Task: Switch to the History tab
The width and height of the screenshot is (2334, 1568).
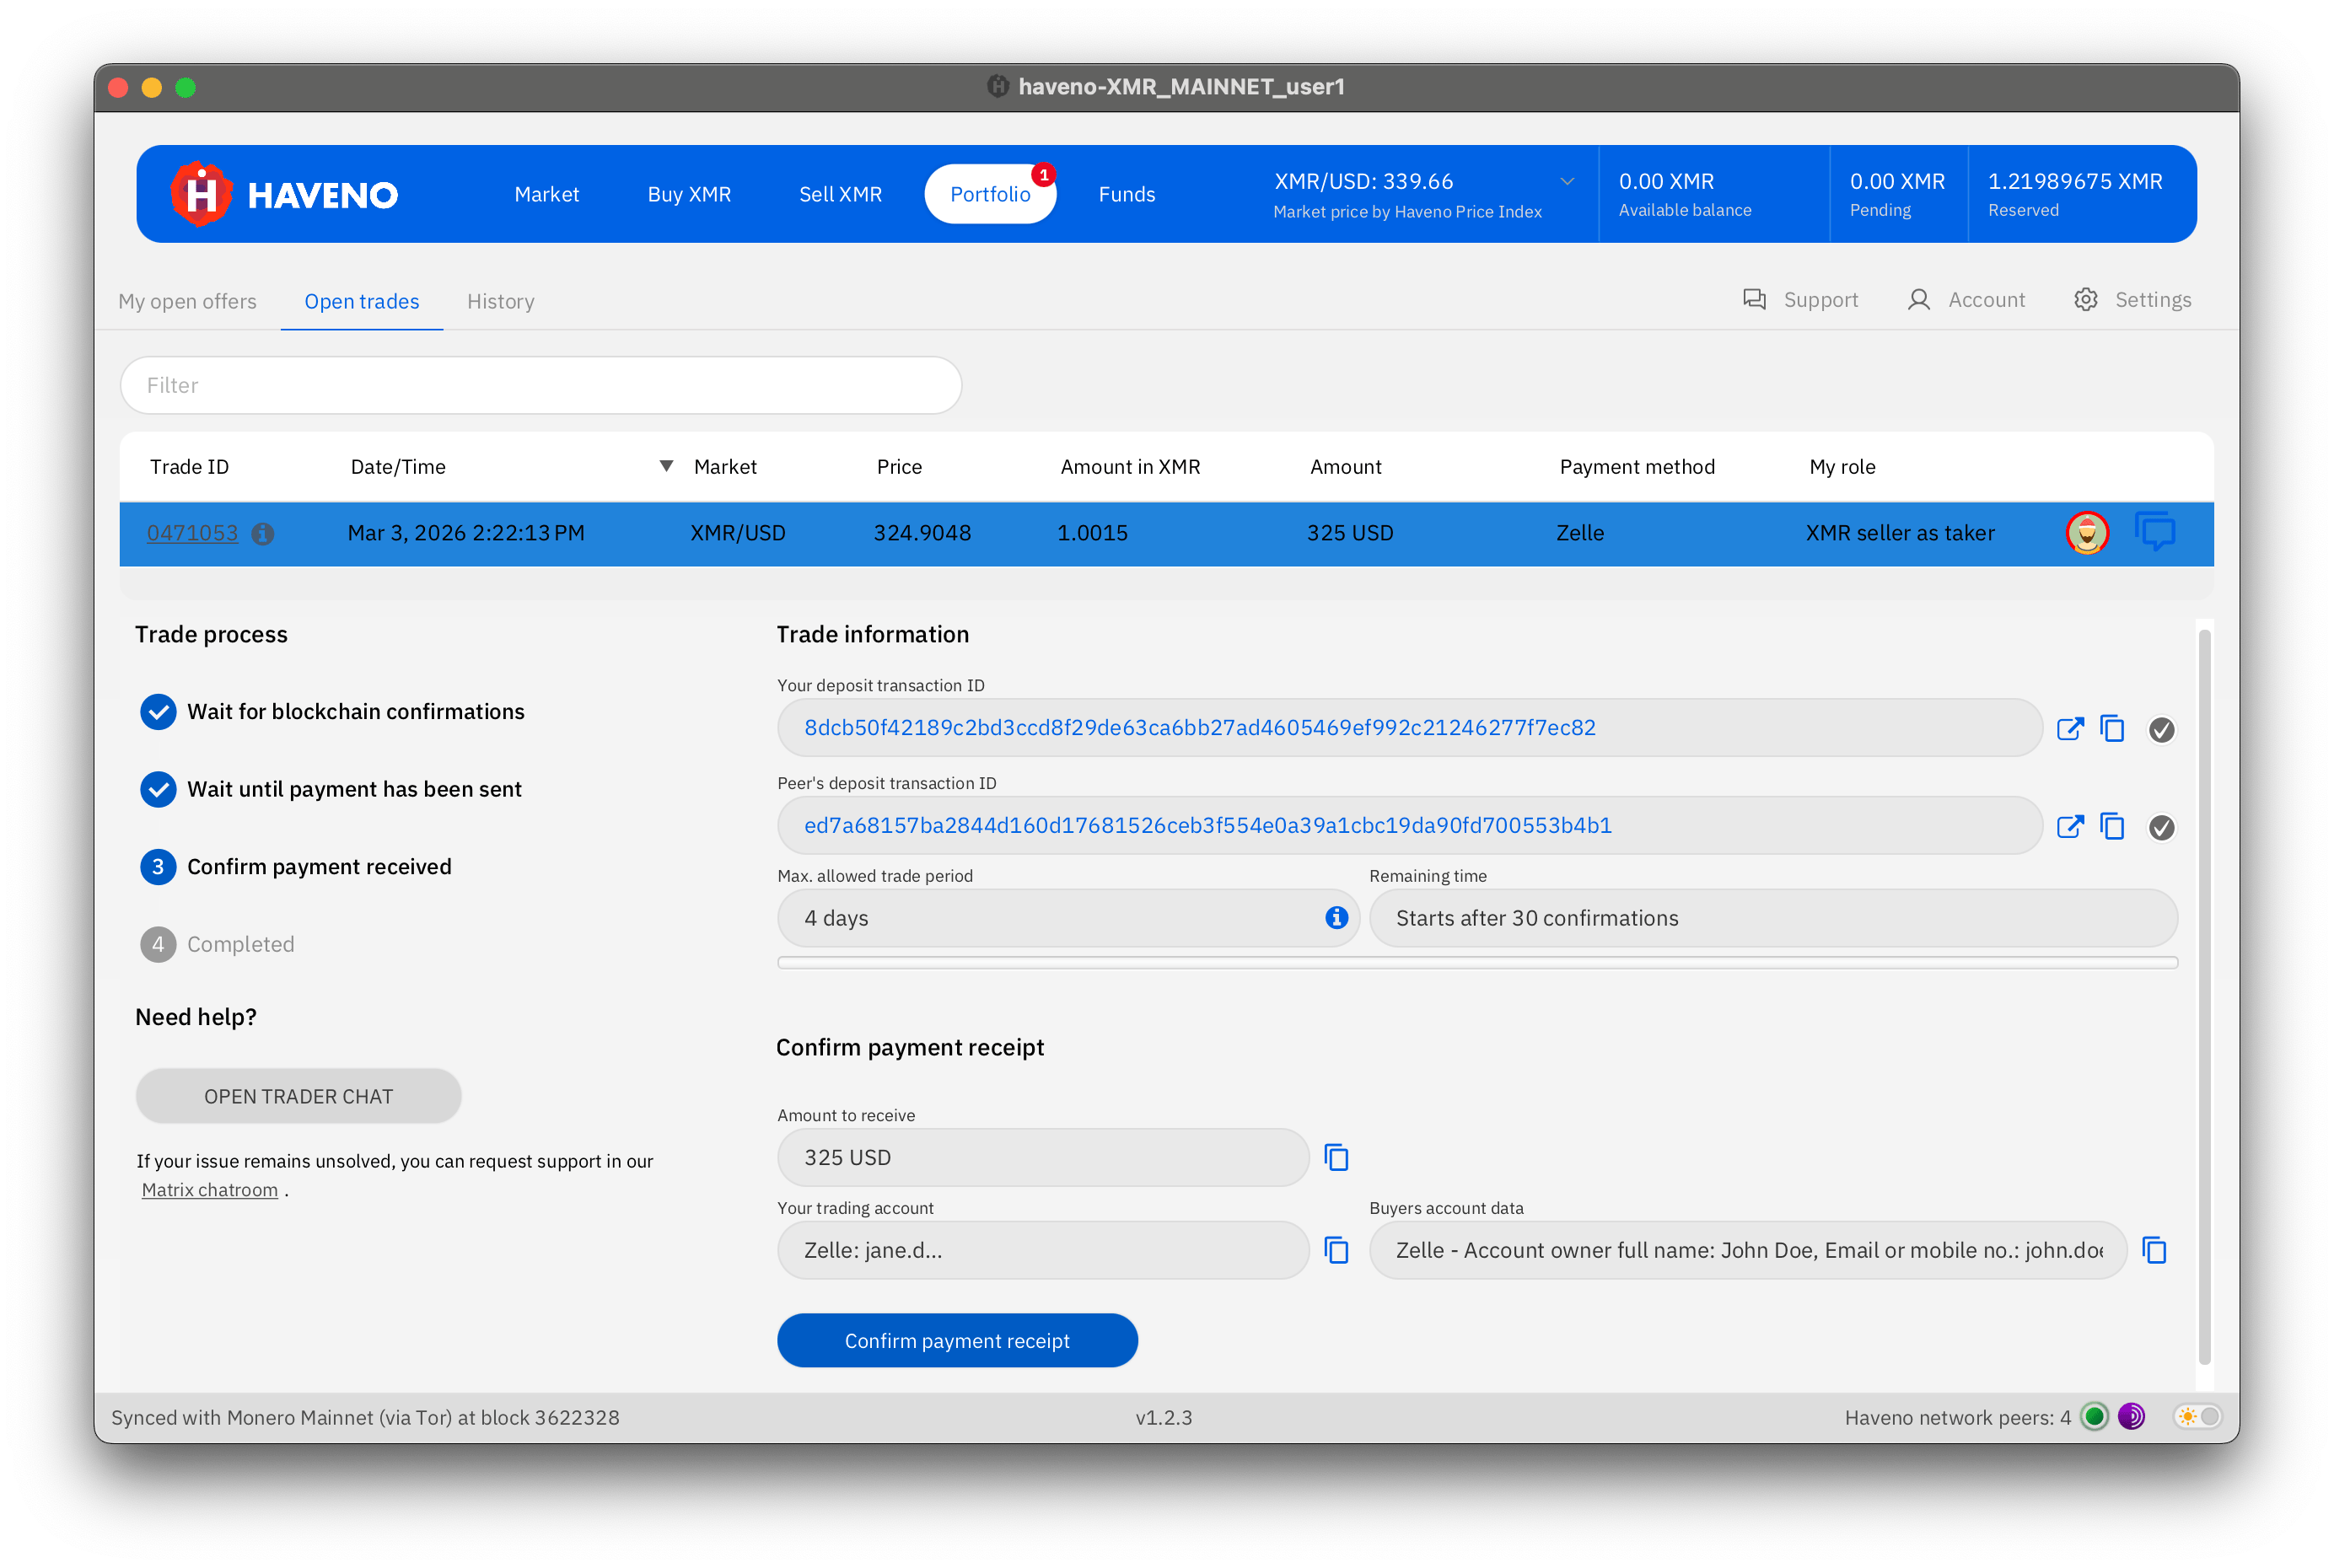Action: tap(500, 302)
